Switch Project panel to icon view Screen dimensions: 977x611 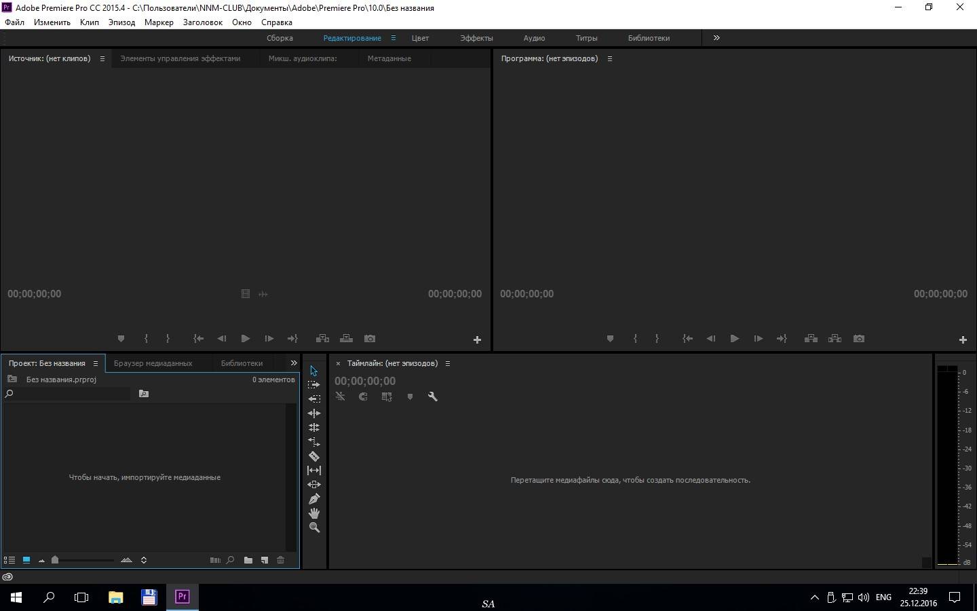coord(26,560)
